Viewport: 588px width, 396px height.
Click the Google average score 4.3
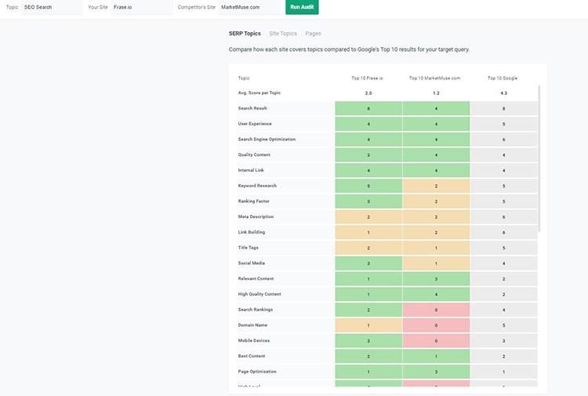(x=503, y=93)
